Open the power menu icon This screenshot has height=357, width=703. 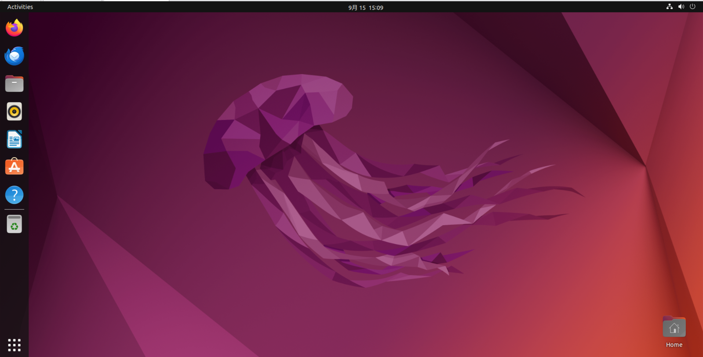pos(692,7)
